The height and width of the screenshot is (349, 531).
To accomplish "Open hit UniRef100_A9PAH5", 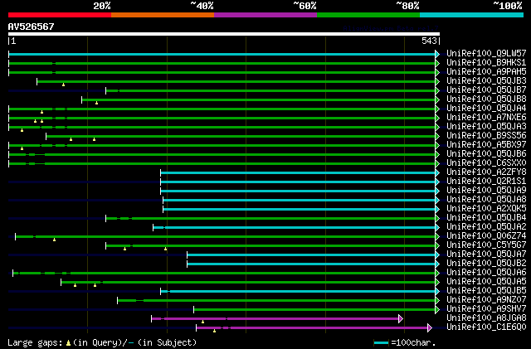I will click(486, 72).
